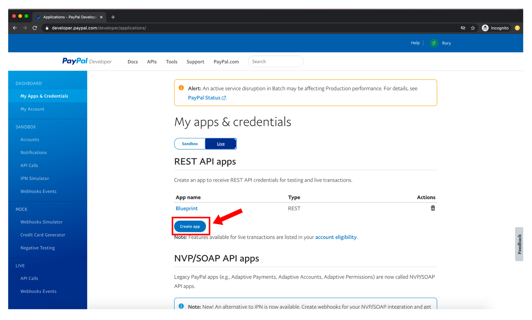This screenshot has height=320, width=532.
Task: Open the Tools menu
Action: (172, 62)
